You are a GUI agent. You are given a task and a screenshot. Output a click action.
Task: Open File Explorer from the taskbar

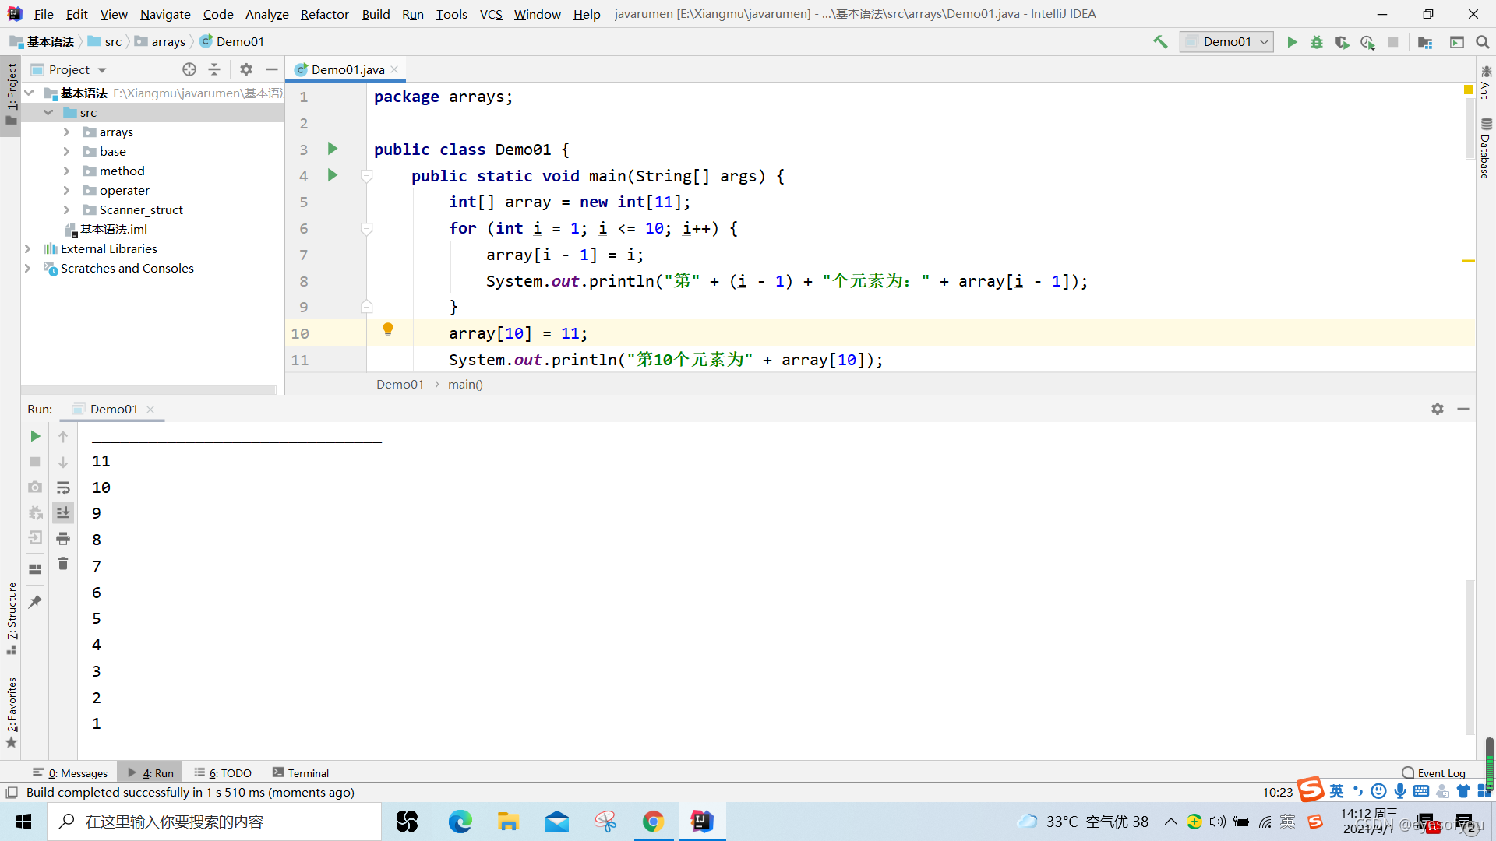pyautogui.click(x=508, y=822)
